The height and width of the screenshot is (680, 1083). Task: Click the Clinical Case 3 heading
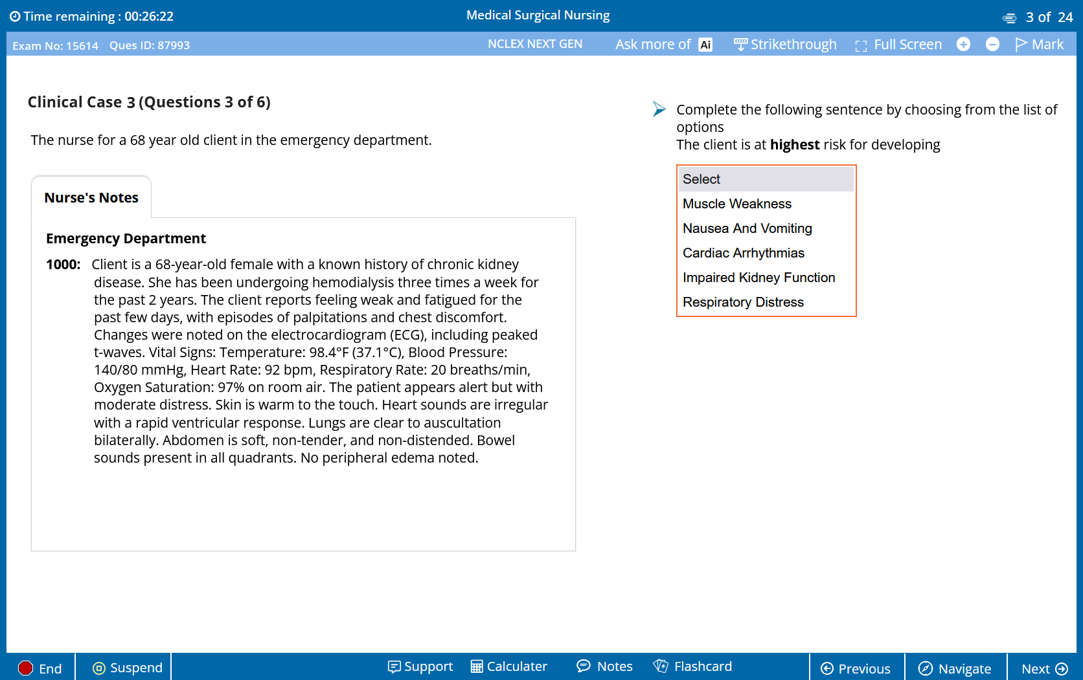click(149, 102)
